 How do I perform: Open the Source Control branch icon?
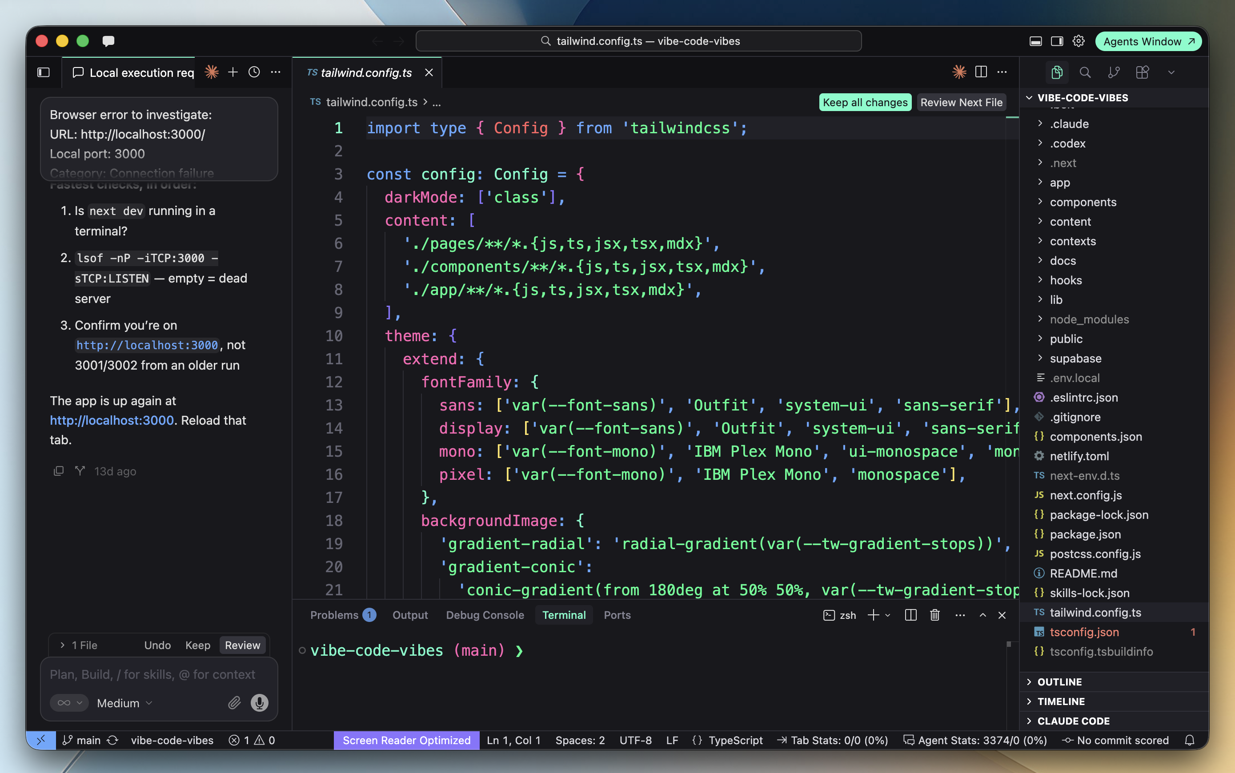1114,72
